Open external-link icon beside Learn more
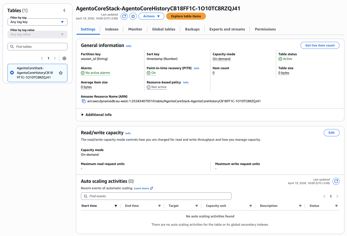This screenshot has width=347, height=236. pos(151,188)
